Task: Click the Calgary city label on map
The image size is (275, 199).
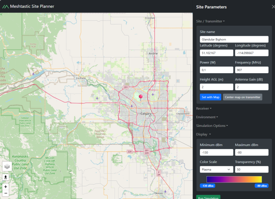Action: (146, 114)
